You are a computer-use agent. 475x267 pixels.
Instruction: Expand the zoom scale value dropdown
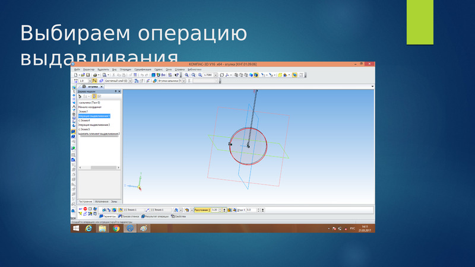click(x=216, y=75)
